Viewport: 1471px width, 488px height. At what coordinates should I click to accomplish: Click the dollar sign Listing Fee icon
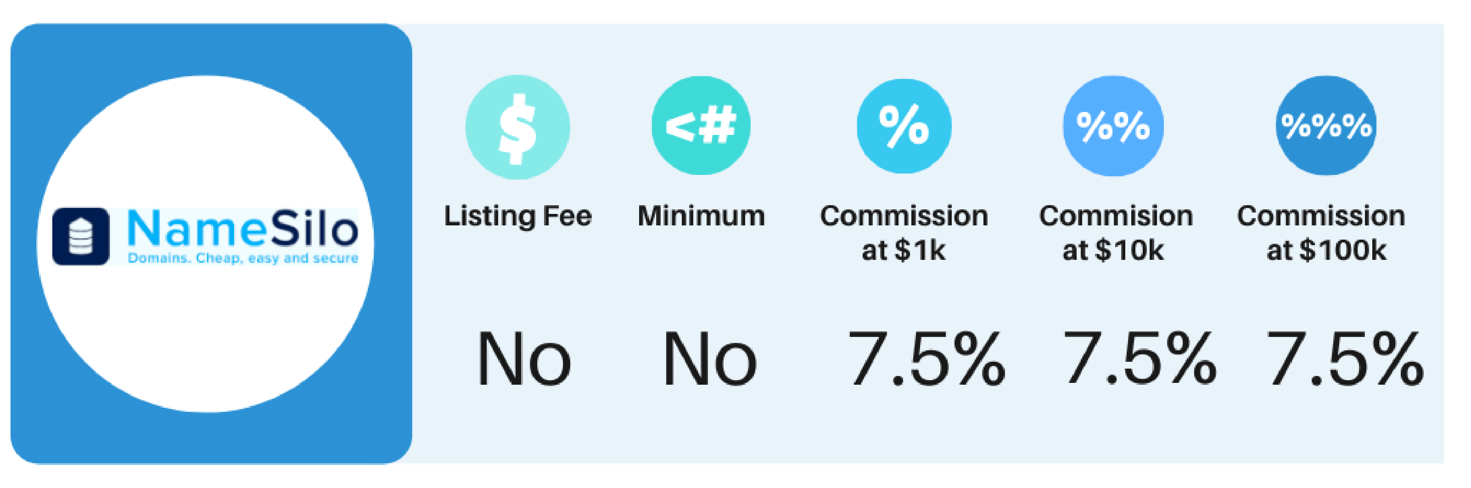pos(517,127)
